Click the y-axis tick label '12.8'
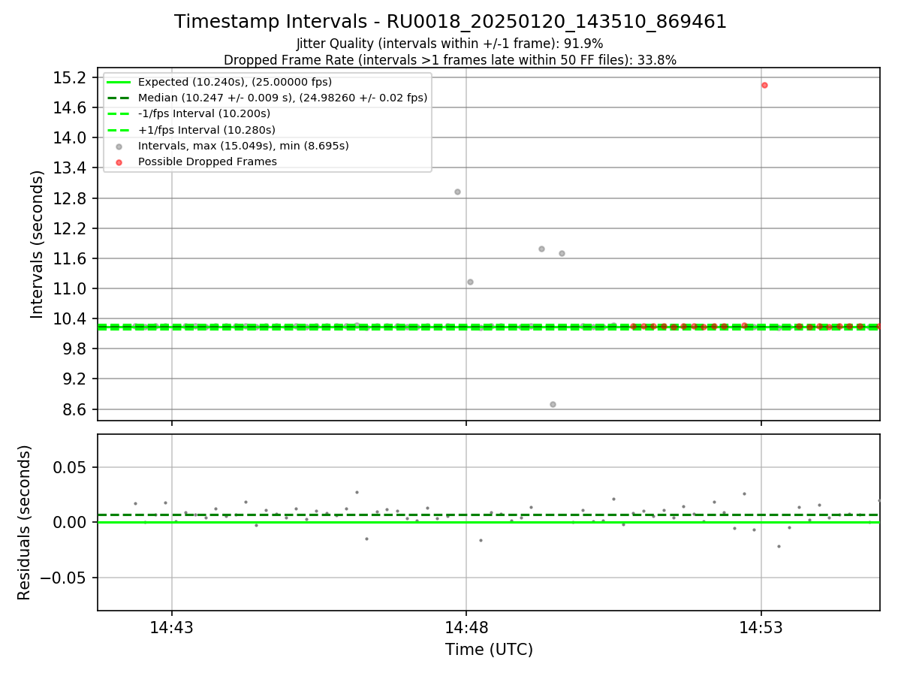Viewport: 901px width, 676px height. 71,199
